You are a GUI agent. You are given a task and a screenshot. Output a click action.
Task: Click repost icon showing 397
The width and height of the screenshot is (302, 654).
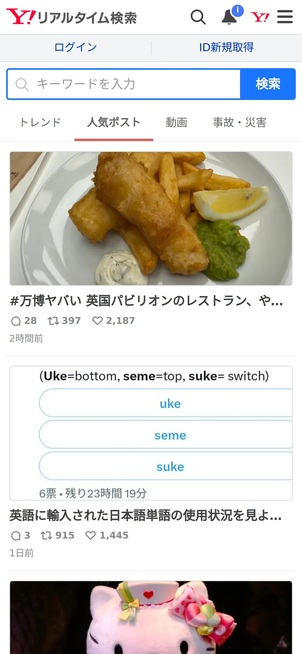(53, 321)
